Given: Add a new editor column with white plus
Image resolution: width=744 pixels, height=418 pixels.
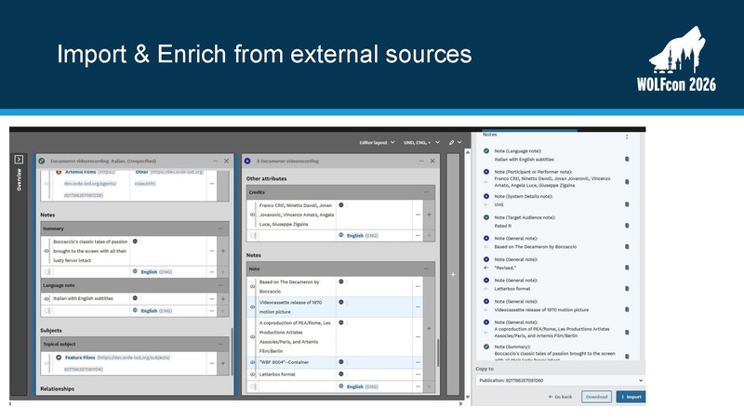Looking at the screenshot, I should 453,274.
